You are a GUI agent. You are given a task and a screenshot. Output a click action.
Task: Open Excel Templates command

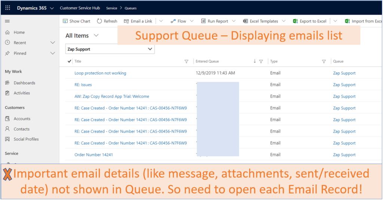[260, 21]
